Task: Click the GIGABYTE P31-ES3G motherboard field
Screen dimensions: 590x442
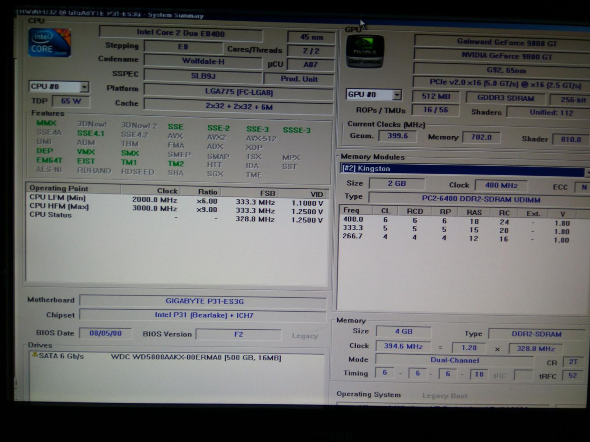Action: [204, 301]
